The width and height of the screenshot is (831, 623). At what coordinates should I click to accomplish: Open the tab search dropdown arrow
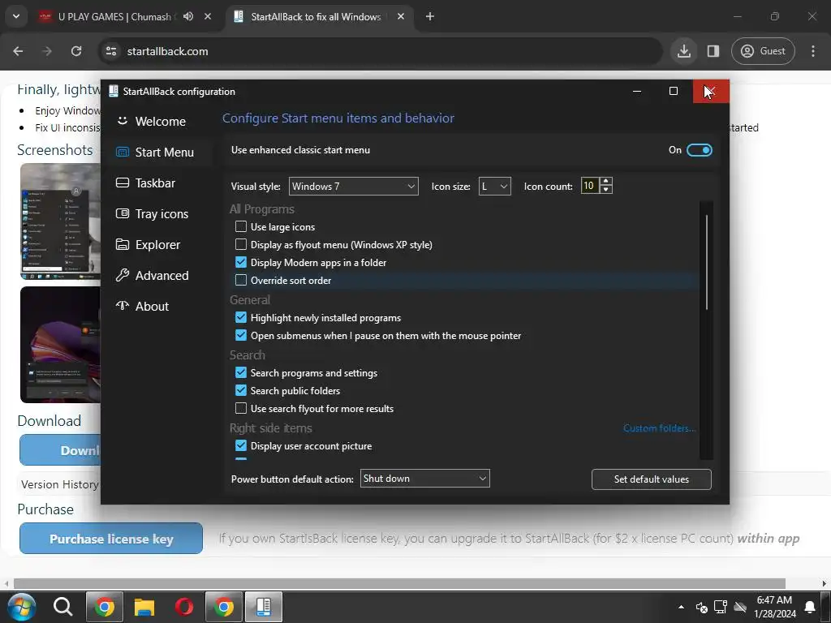point(16,16)
